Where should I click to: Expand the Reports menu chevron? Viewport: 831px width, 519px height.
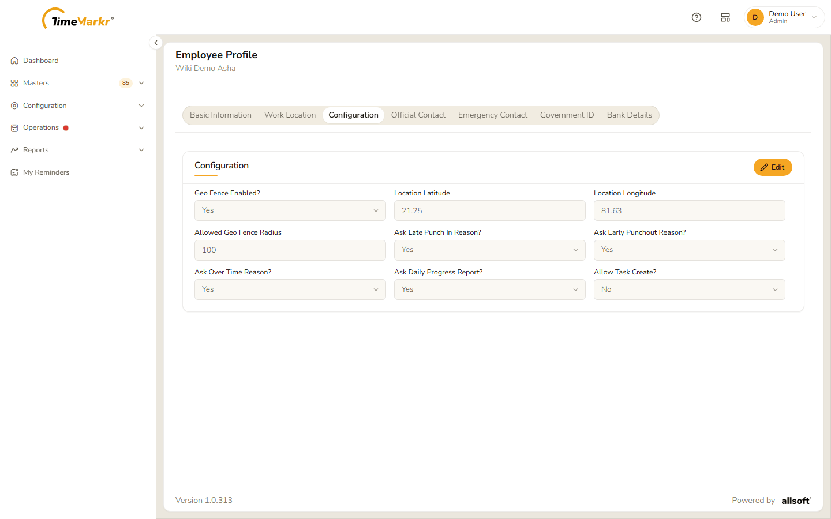141,150
